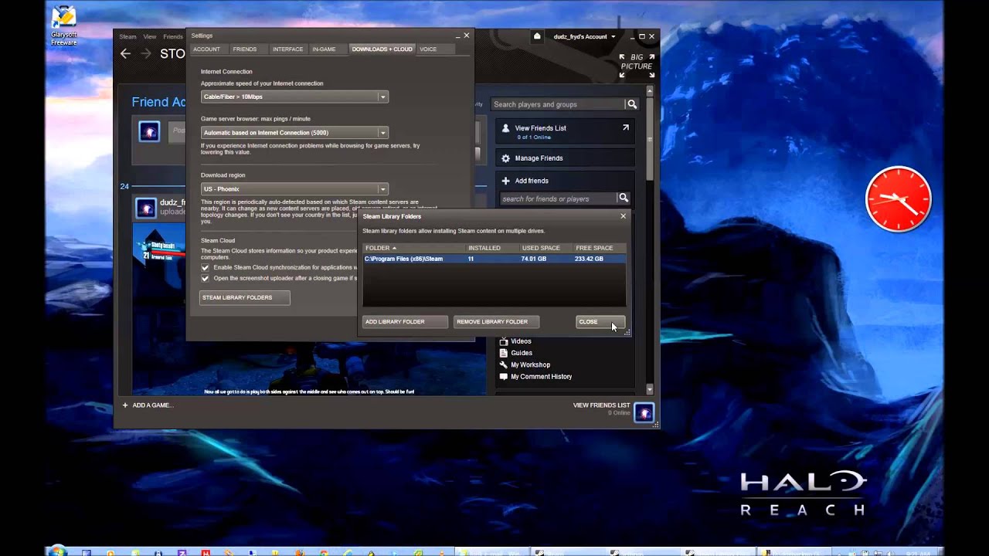Click scrollbar down arrow in Steam window

(650, 390)
